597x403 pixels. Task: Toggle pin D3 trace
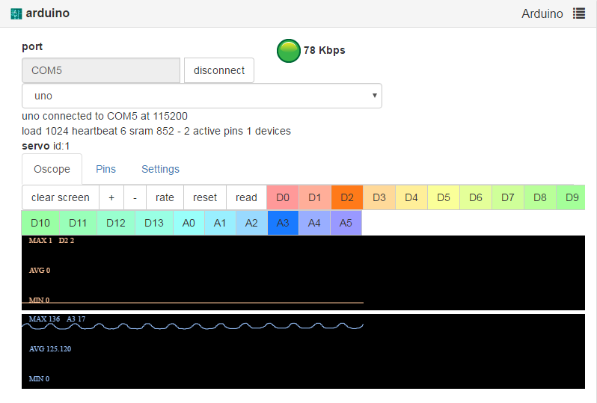click(379, 197)
